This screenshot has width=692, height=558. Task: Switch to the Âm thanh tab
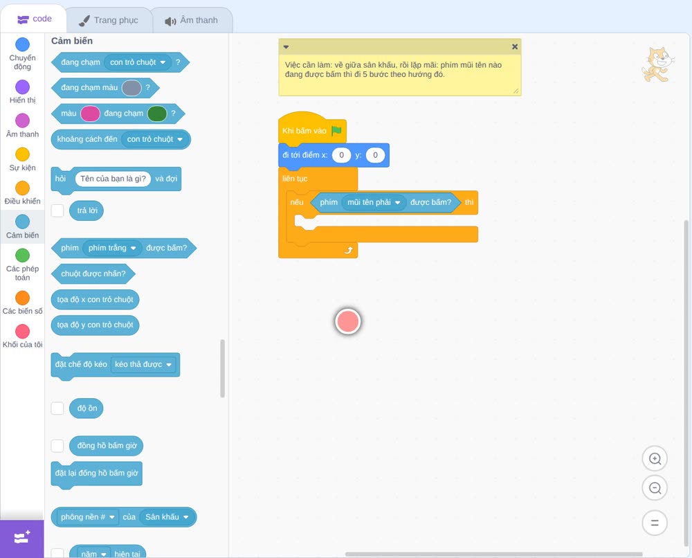coord(192,20)
